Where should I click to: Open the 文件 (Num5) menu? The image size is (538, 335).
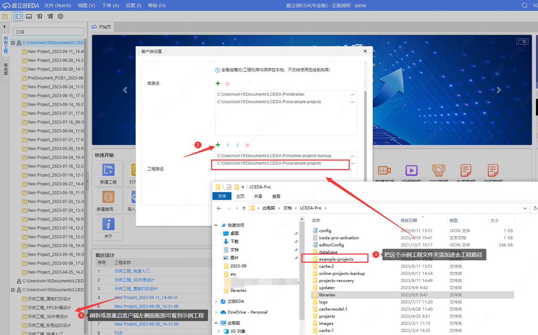pyautogui.click(x=58, y=5)
